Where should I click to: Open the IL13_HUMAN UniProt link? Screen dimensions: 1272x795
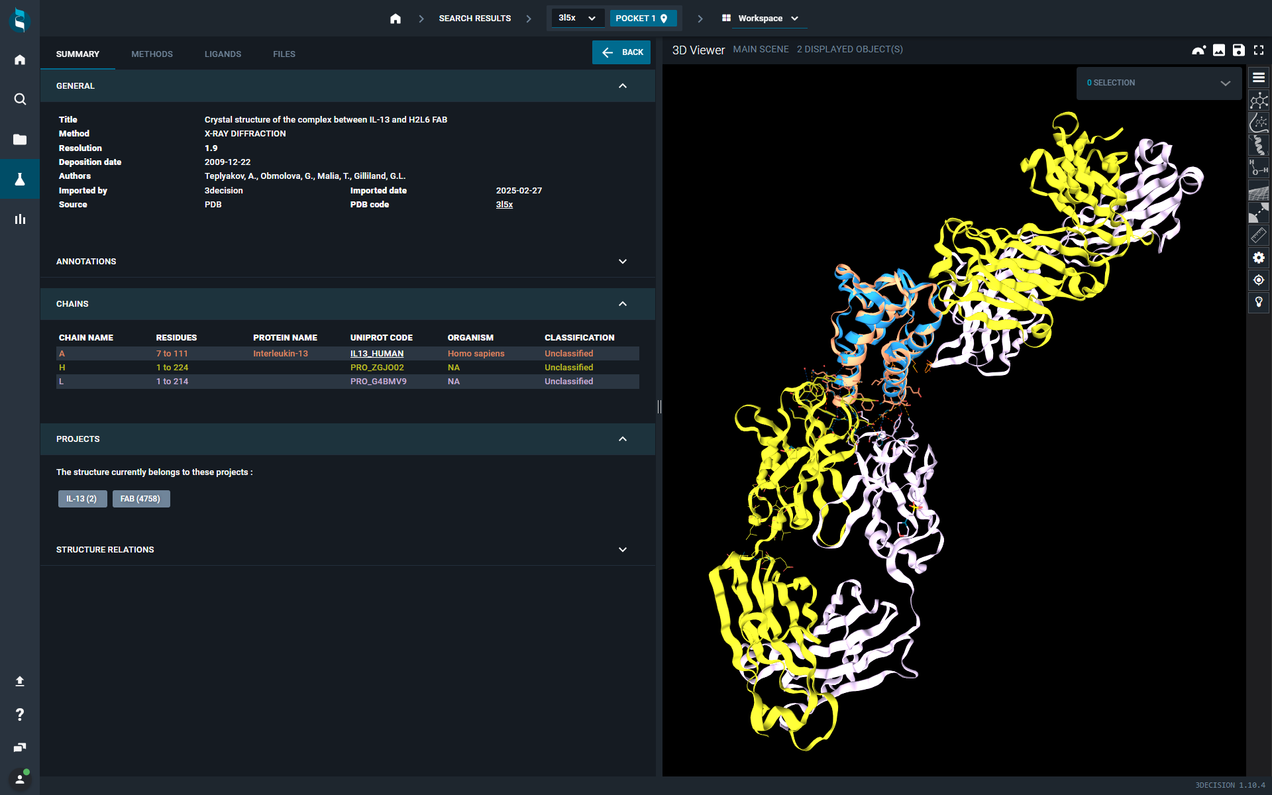pyautogui.click(x=376, y=354)
